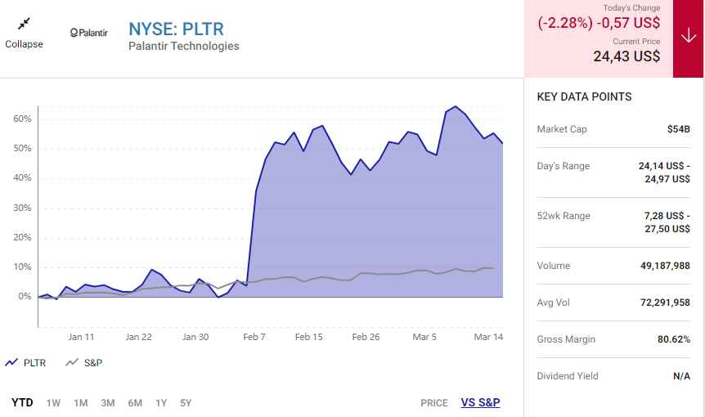
Task: Select the 1Y time range
Action: (161, 402)
